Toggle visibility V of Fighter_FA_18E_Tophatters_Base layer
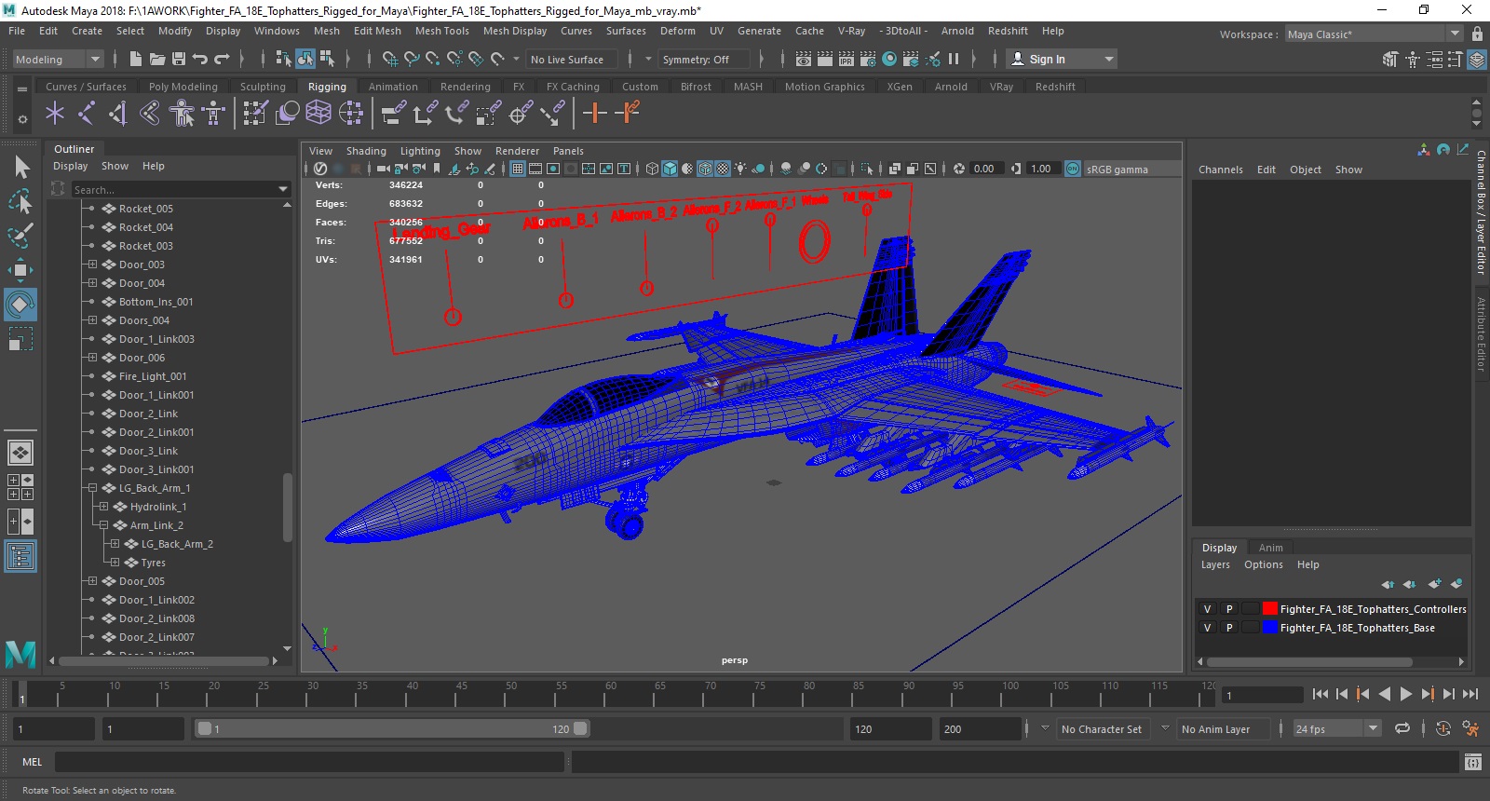This screenshot has width=1490, height=801. click(1207, 628)
